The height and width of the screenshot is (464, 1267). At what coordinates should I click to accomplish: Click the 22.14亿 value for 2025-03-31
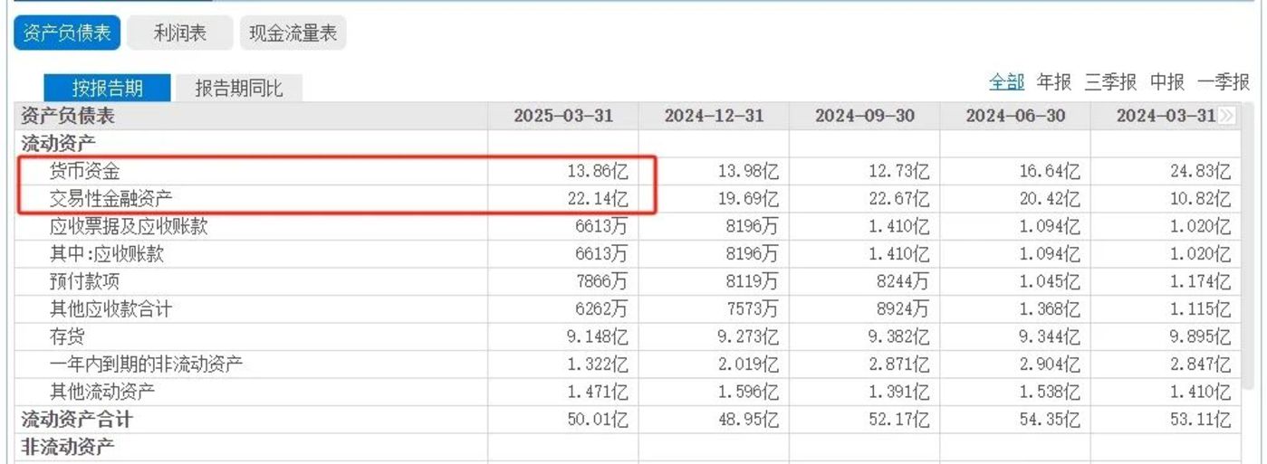click(x=601, y=198)
